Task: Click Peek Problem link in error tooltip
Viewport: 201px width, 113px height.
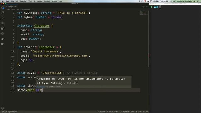Action: point(41,87)
